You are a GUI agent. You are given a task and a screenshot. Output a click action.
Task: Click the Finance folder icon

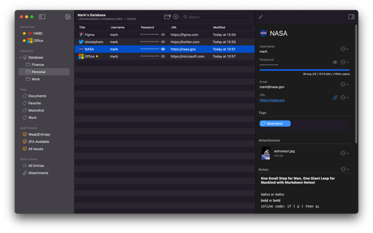click(28, 64)
